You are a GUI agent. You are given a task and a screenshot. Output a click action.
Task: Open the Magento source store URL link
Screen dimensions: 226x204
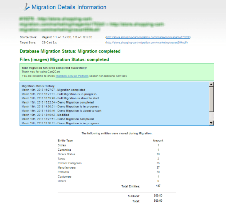(x=148, y=37)
